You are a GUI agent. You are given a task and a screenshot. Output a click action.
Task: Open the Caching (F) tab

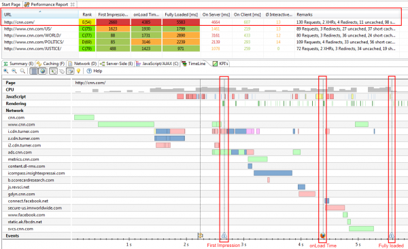coord(50,64)
